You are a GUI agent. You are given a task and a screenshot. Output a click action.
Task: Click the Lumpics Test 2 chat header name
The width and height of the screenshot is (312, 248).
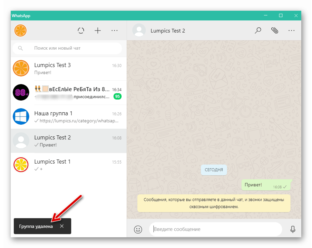(168, 30)
